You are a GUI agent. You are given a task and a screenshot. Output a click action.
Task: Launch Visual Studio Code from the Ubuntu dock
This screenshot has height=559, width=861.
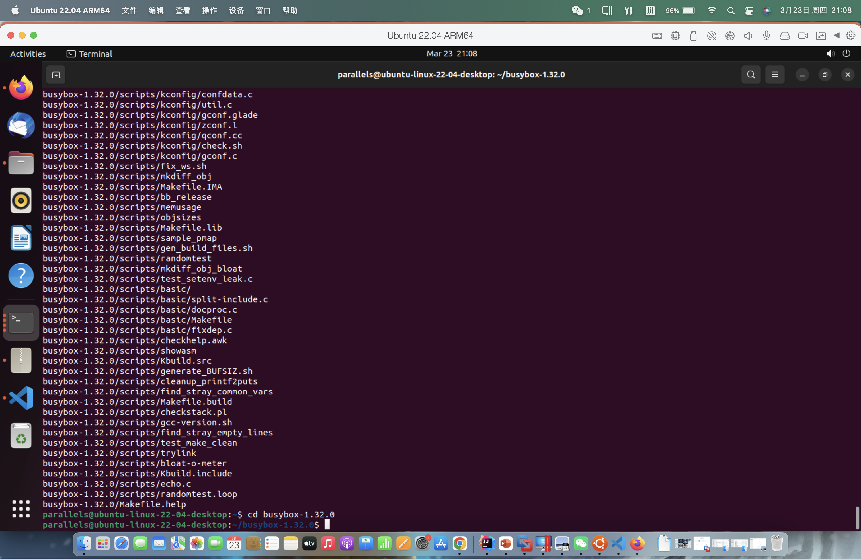tap(21, 398)
